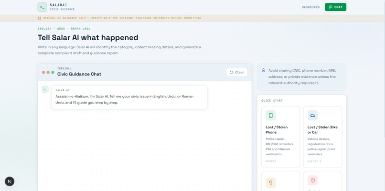Open the Dashboard link in header
Image resolution: width=385 pixels, height=191 pixels.
(x=310, y=7)
